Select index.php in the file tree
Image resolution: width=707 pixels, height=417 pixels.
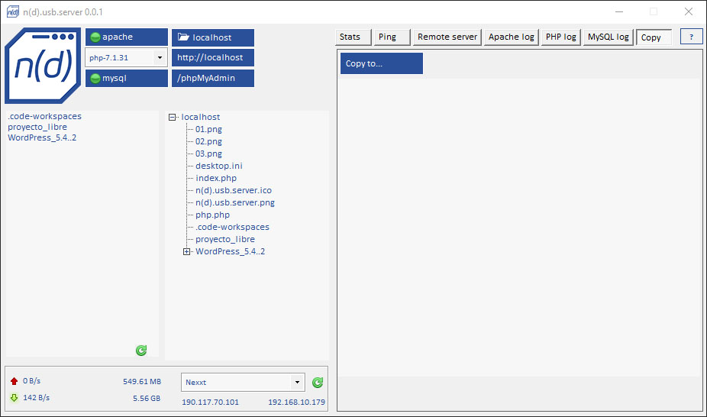[216, 178]
